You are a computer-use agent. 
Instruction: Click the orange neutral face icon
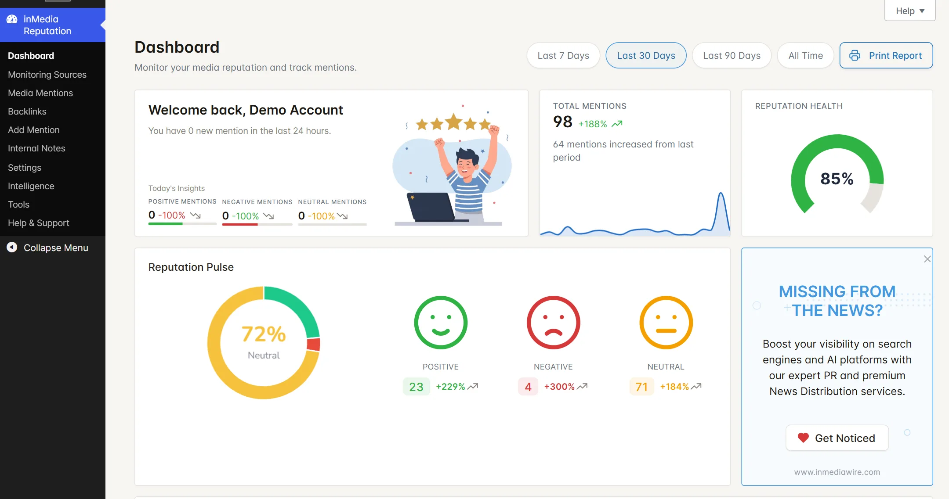coord(666,323)
